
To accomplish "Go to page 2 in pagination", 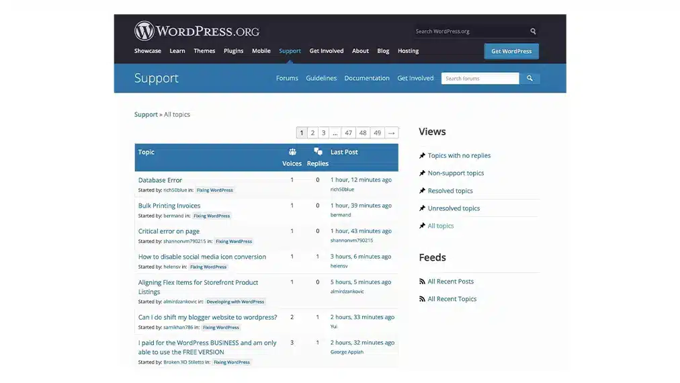I will point(312,133).
